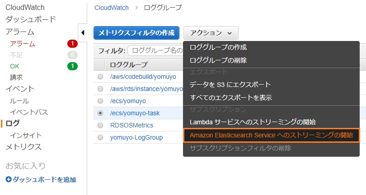This screenshot has height=195, width=366.
Task: Open the /ecs/yomuyo-task log group link
Action: [135, 113]
